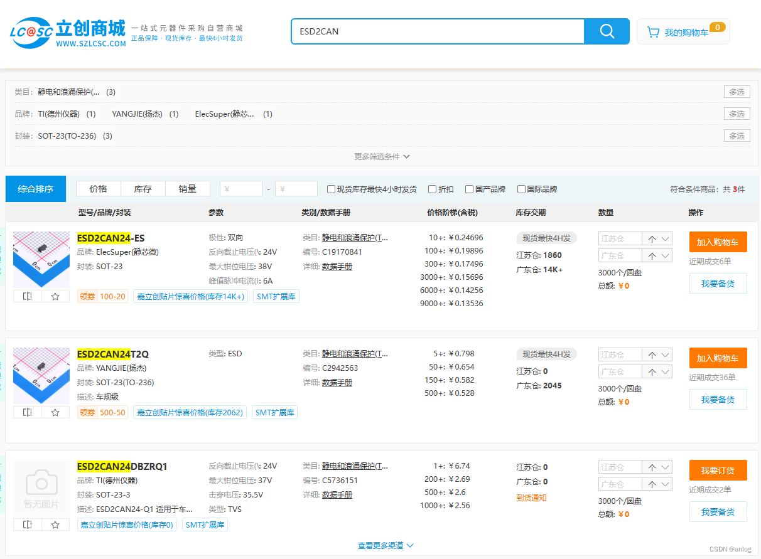Tick the 国际品牌 checkbox

click(x=521, y=189)
